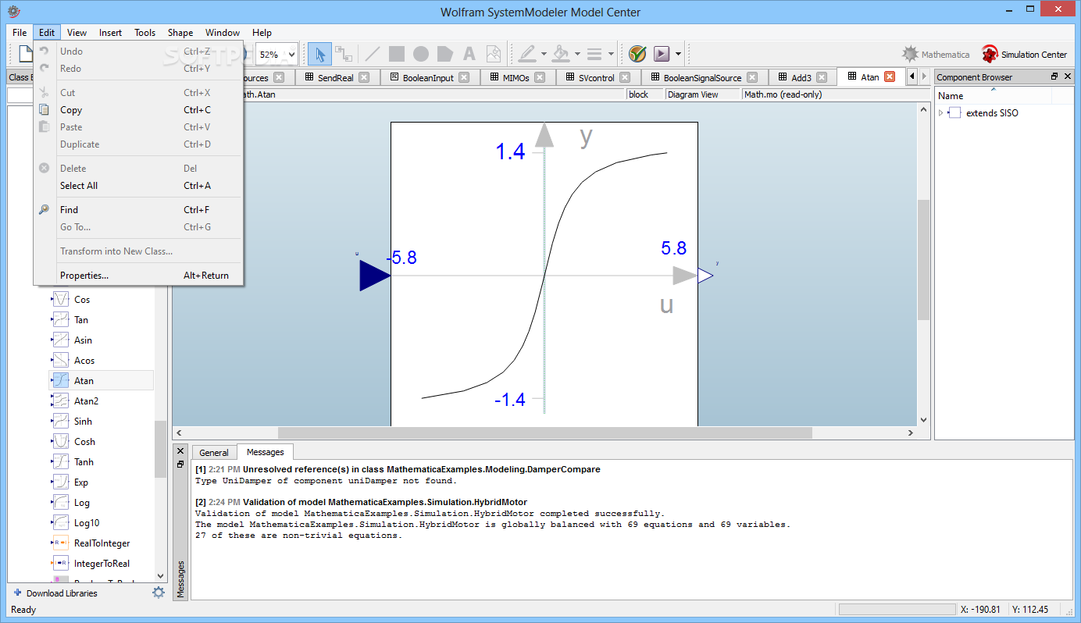Image resolution: width=1081 pixels, height=623 pixels.
Task: Open the line color dropdown arrow
Action: 544,55
